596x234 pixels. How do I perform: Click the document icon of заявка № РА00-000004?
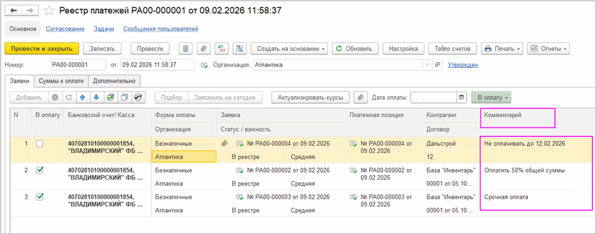click(240, 143)
